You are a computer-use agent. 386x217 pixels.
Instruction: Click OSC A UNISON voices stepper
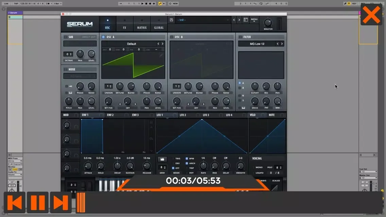pos(108,86)
